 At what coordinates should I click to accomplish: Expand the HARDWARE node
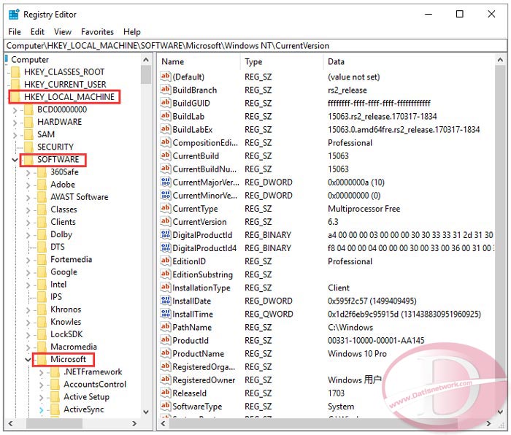(15, 123)
